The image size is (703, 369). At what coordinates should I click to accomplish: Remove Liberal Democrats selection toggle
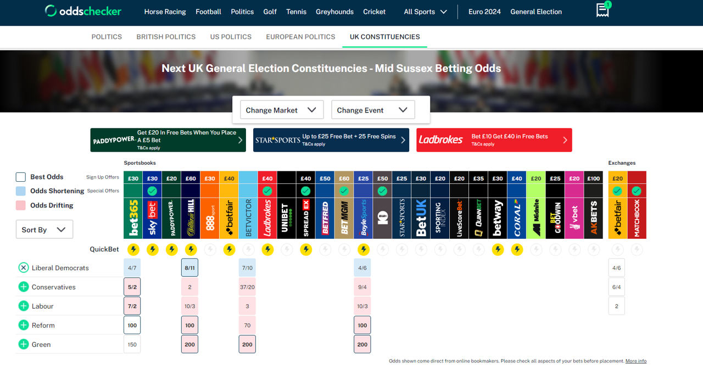pos(24,268)
